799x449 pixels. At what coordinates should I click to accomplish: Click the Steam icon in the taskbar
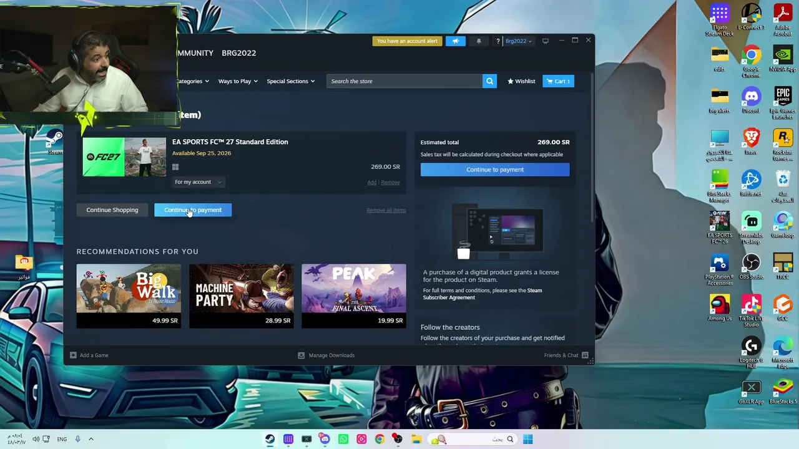(x=270, y=439)
